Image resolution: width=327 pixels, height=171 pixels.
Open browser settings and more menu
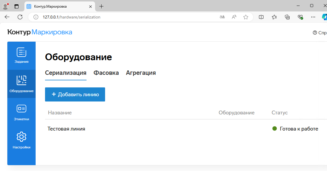313,17
